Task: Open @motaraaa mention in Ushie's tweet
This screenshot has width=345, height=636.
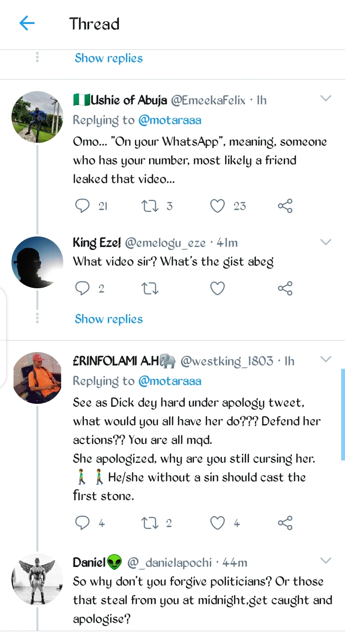Action: point(170,120)
